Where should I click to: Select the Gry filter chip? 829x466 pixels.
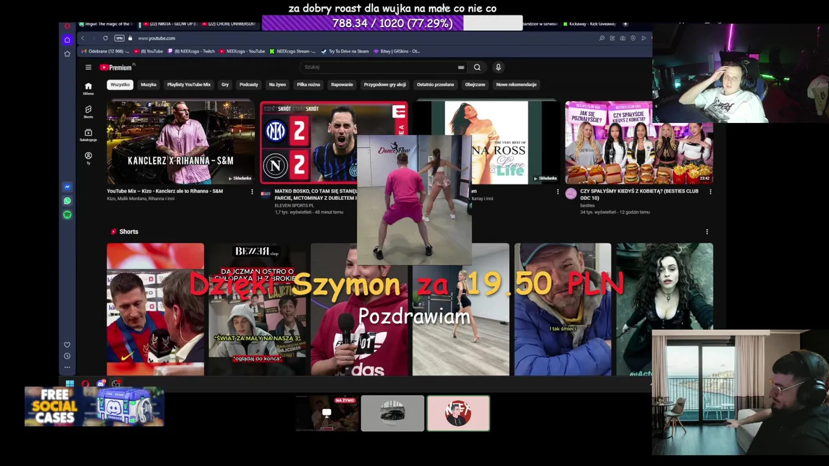225,85
